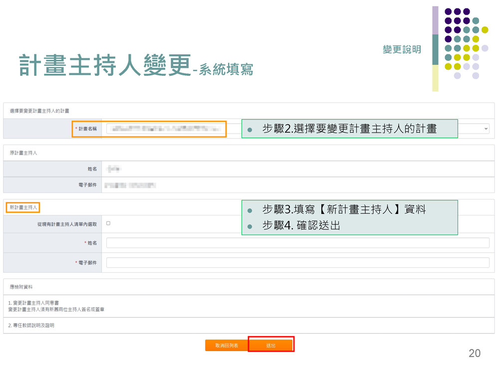The height and width of the screenshot is (374, 499).
Task: Click the new host 姓名 text input
Action: tap(297, 243)
